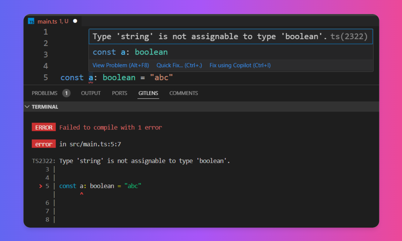Image resolution: width=402 pixels, height=241 pixels.
Task: Click the const keyword in editor line 5
Action: (72, 77)
